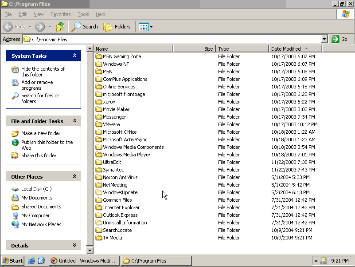Viewport: 355px width, 267px height.
Task: Open the Help menu
Action: click(x=100, y=14)
